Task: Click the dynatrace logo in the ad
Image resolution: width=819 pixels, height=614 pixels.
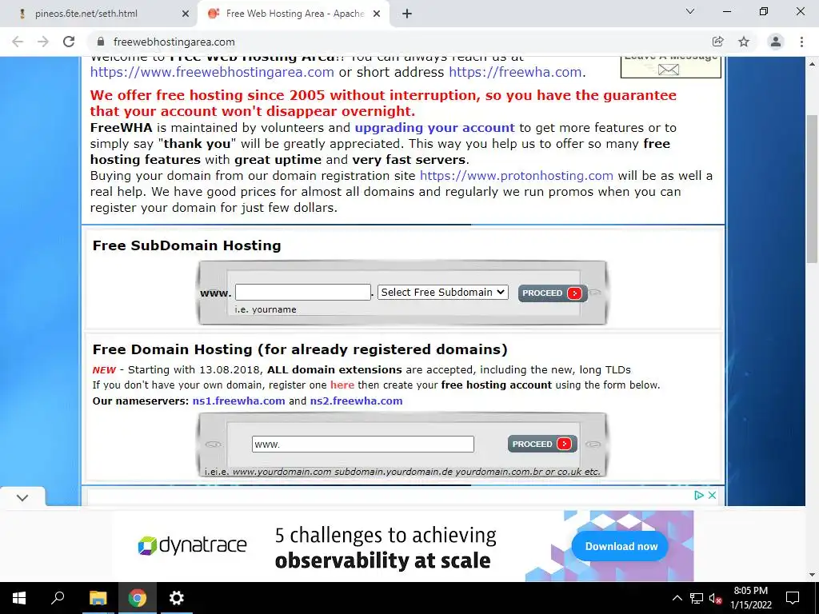Action: click(192, 545)
